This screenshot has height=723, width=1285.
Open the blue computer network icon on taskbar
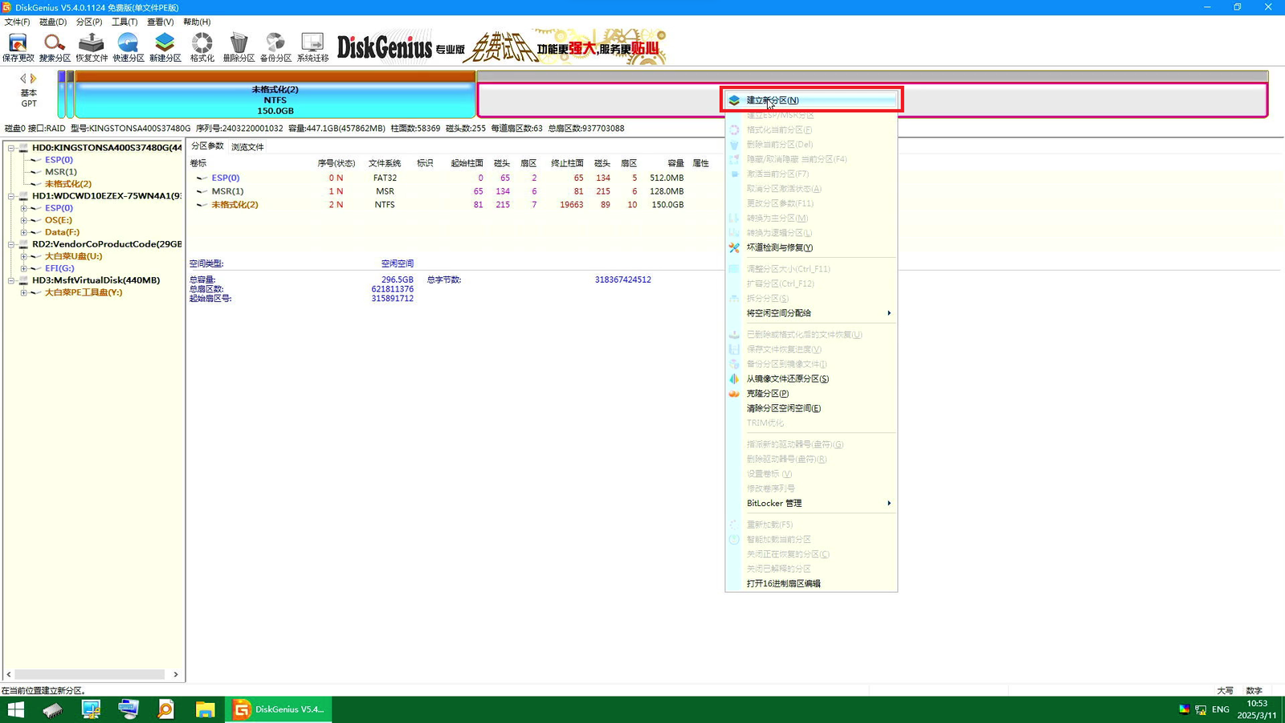pos(128,709)
